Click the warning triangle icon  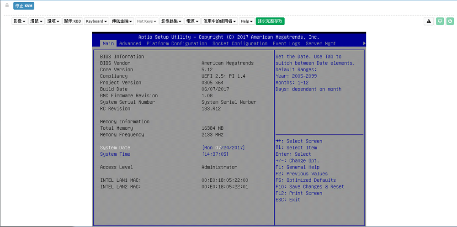coord(429,21)
